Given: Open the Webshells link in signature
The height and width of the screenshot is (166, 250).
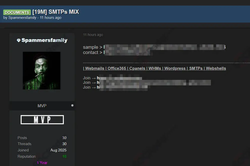Looking at the screenshot, I should tap(216, 68).
